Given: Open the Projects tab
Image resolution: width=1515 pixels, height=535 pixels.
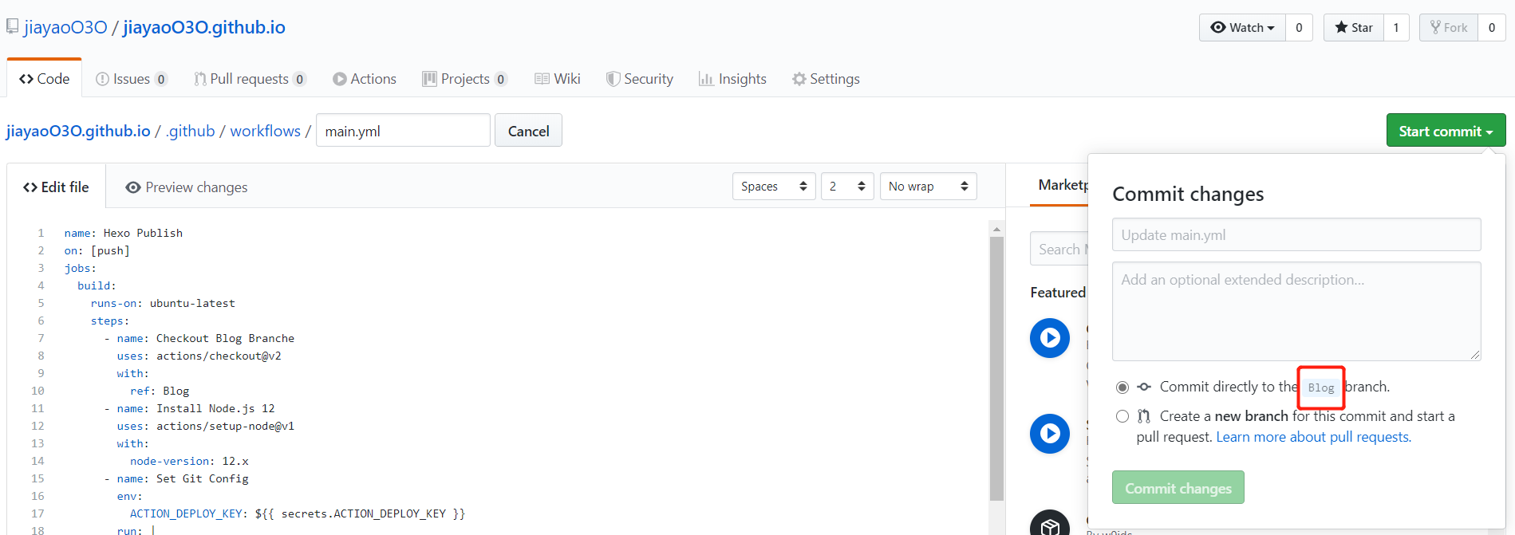Looking at the screenshot, I should (x=464, y=79).
